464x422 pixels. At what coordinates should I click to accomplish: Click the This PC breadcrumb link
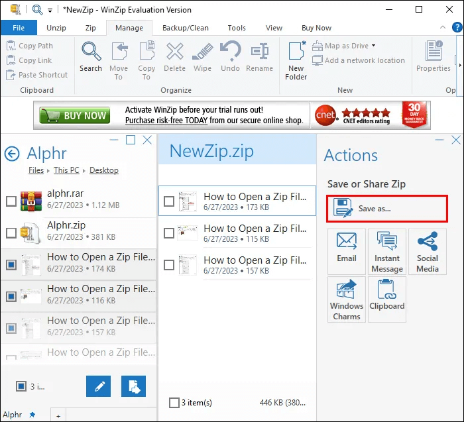pos(66,170)
